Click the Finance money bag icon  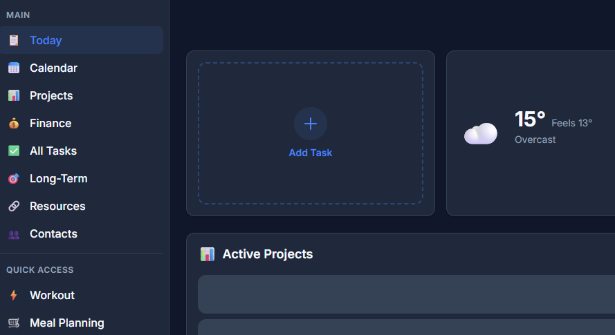tap(14, 123)
